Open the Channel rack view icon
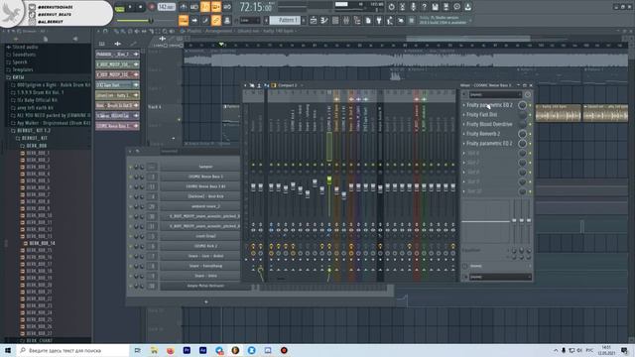This screenshot has width=635, height=357. (335, 20)
